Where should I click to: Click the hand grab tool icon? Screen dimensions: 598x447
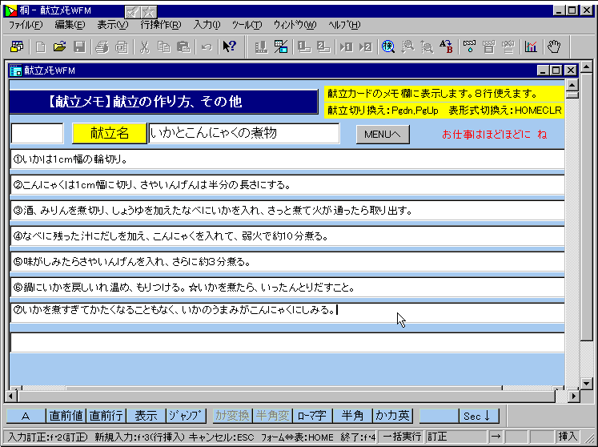click(x=553, y=46)
